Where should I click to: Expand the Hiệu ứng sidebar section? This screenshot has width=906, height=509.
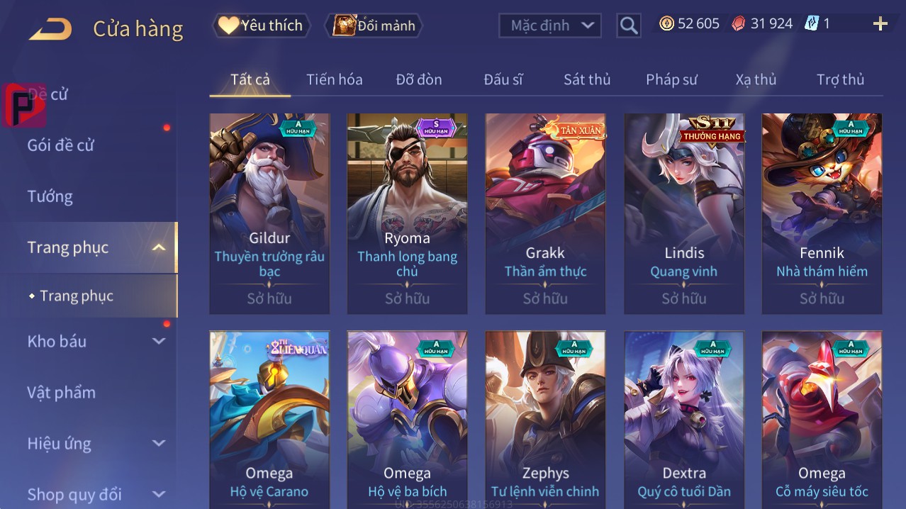159,443
